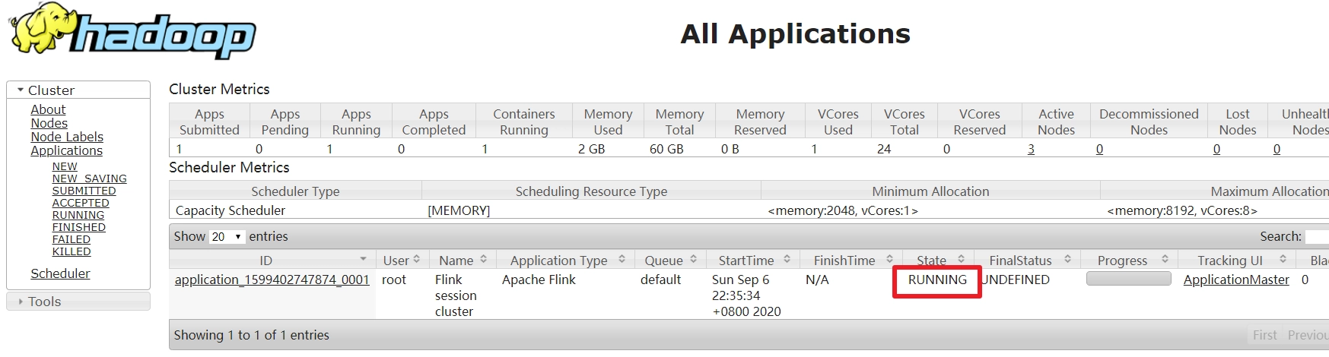The height and width of the screenshot is (357, 1329).
Task: Open the Applications link in sidebar
Action: [66, 150]
